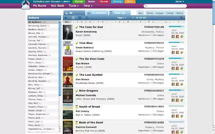Toggle wish list icon on South of Broad
The image size is (215, 134).
pyautogui.click(x=77, y=107)
